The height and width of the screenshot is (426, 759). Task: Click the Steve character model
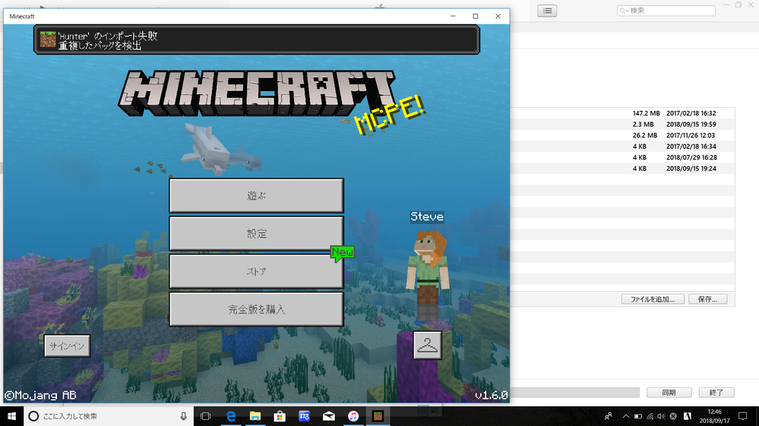[x=428, y=276]
